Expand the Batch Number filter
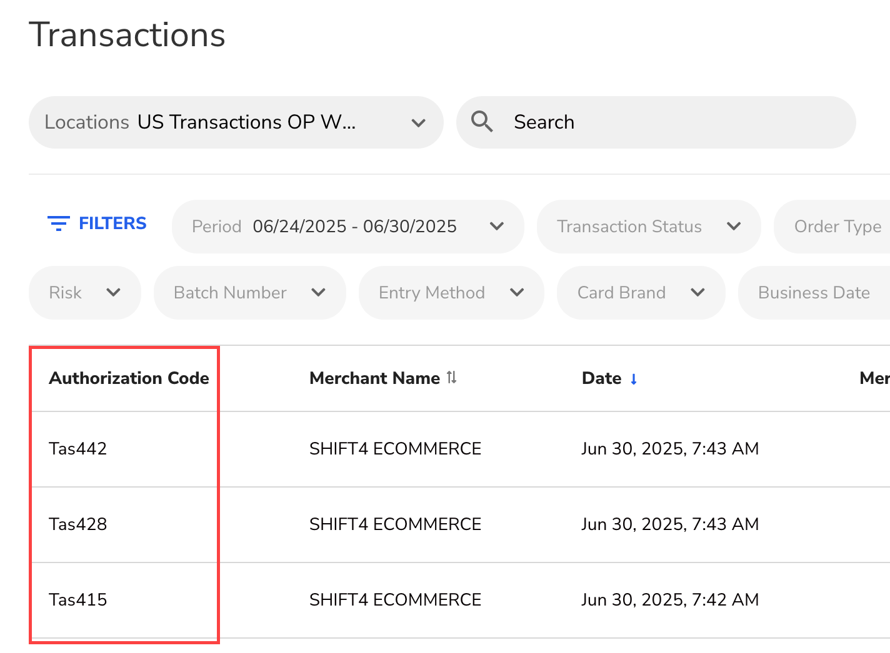890x653 pixels. (x=249, y=293)
